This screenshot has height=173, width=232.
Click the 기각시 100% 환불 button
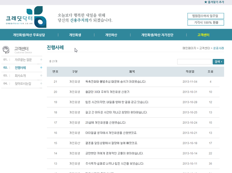[206, 22]
